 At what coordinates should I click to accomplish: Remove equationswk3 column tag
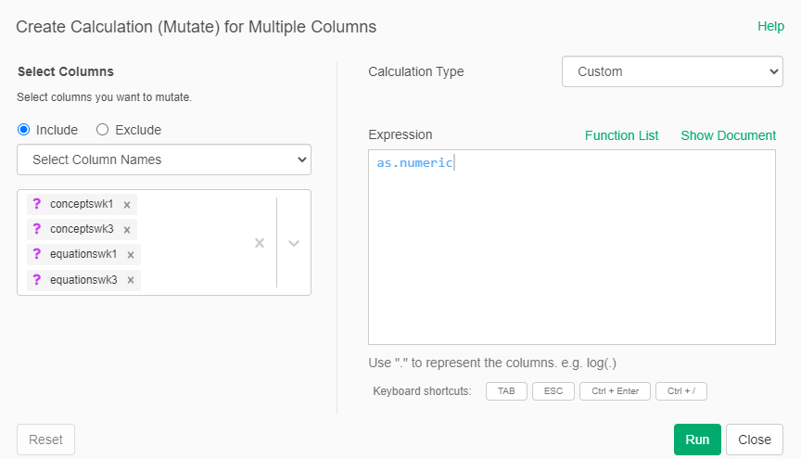click(x=131, y=280)
